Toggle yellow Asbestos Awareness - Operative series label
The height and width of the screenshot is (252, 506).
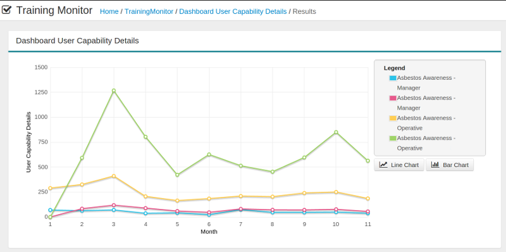tap(426, 123)
